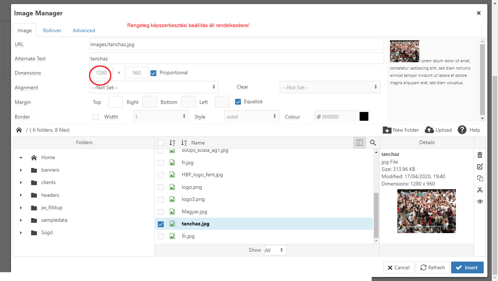Click the Upload button
Viewport: 498px width, 281px height.
438,130
